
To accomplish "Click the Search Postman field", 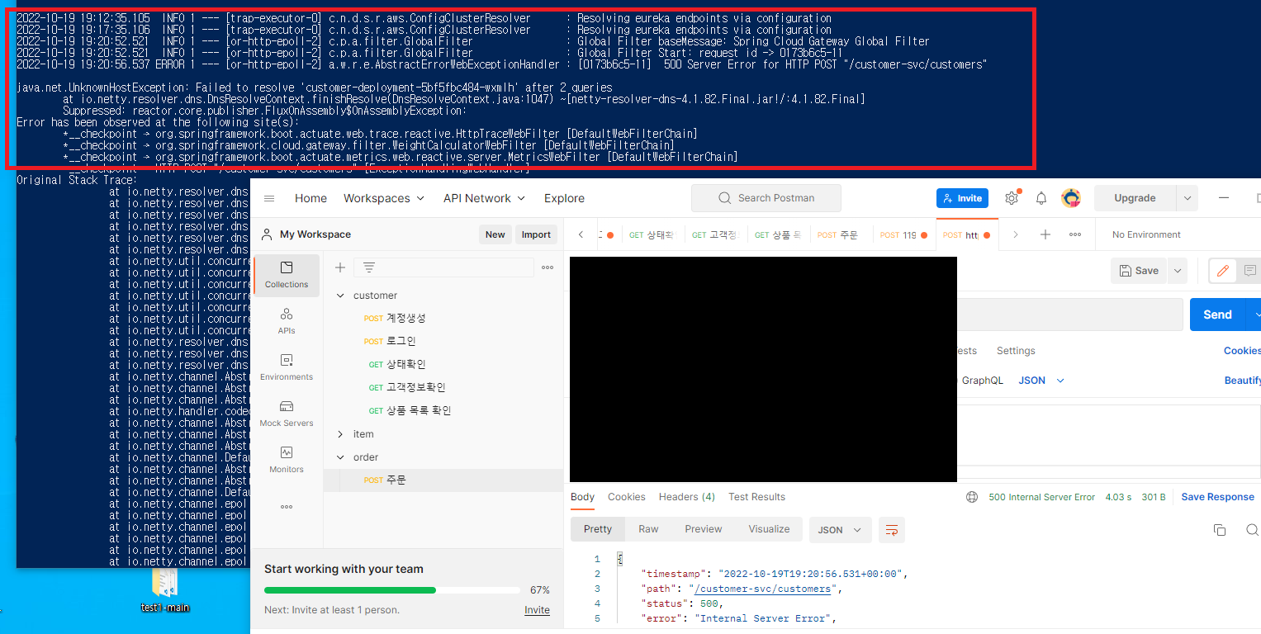I will pos(766,198).
